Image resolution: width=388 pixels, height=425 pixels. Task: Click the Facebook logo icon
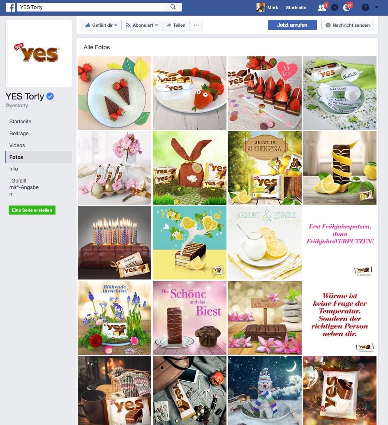11,7
